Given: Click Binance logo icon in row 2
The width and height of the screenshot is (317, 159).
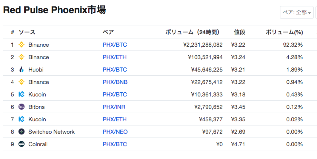Looking at the screenshot, I should click(22, 57).
